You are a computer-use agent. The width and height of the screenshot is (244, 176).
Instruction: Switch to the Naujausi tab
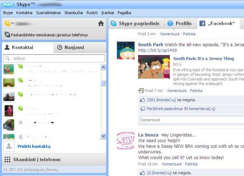click(x=80, y=47)
